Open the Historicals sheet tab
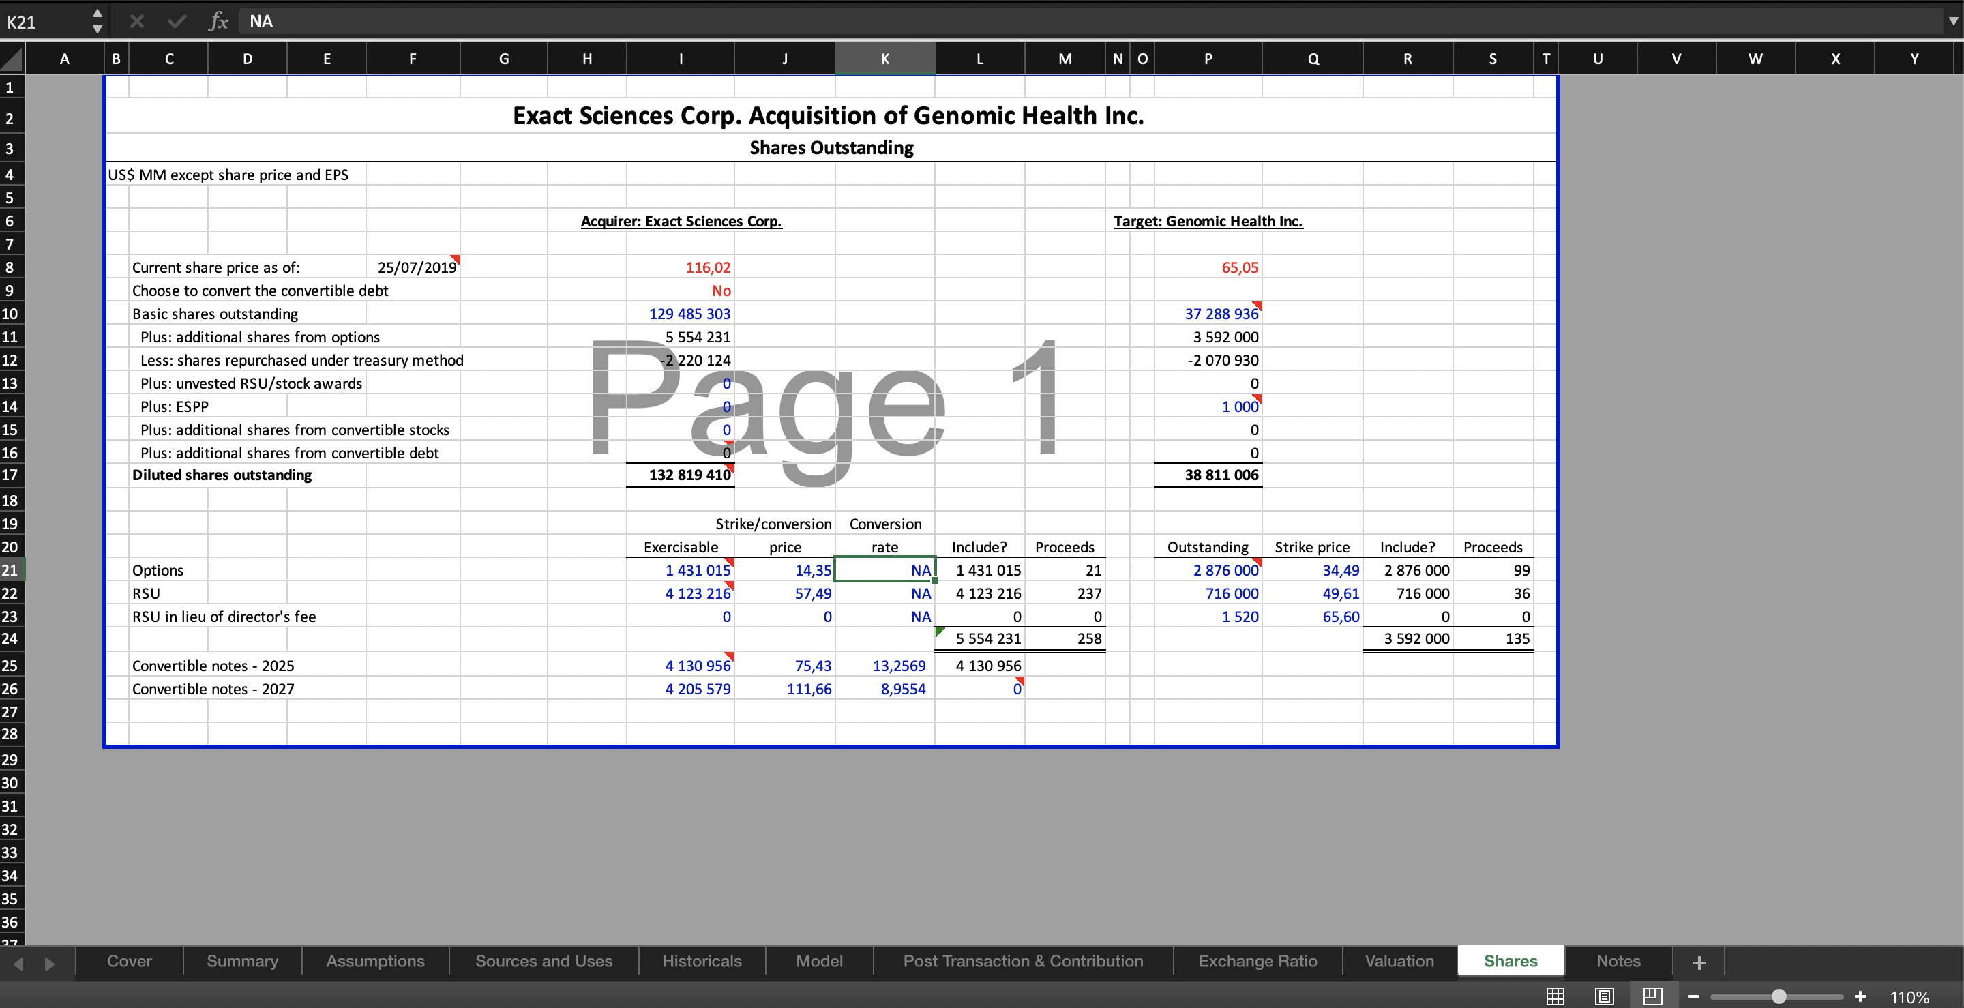The height and width of the screenshot is (1008, 1964). pos(702,961)
